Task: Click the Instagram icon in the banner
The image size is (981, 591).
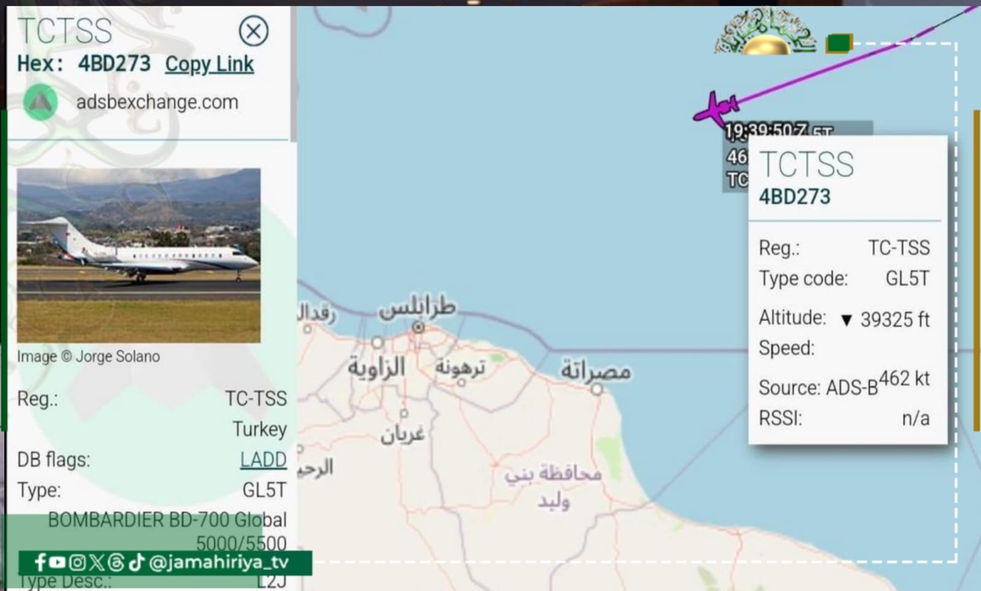Action: [77, 562]
